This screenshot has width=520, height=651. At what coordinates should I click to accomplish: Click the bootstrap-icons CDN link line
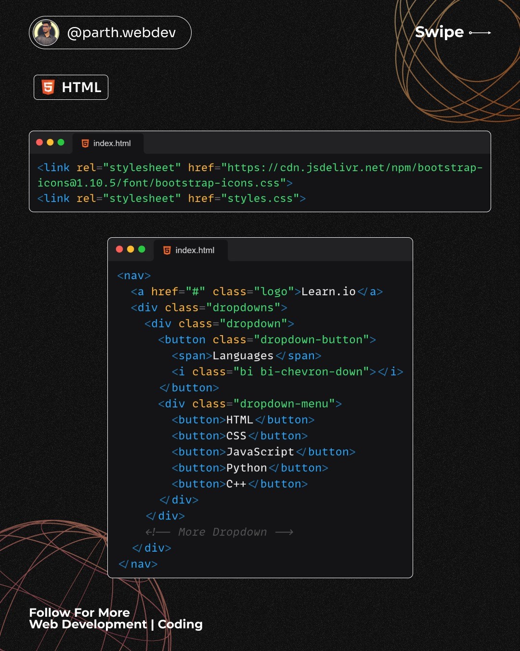[x=260, y=175]
